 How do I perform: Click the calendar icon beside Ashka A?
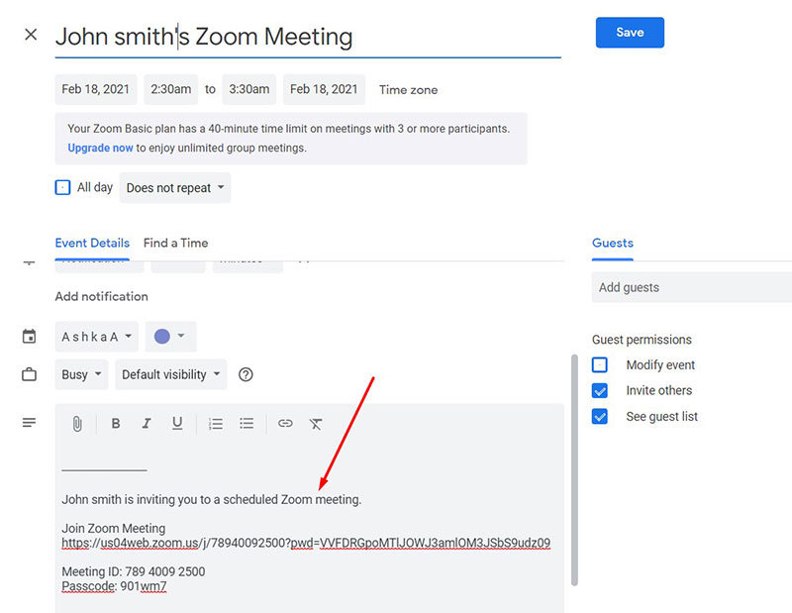30,336
